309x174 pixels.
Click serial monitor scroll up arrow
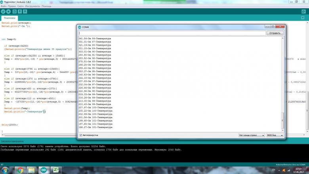click(x=282, y=38)
